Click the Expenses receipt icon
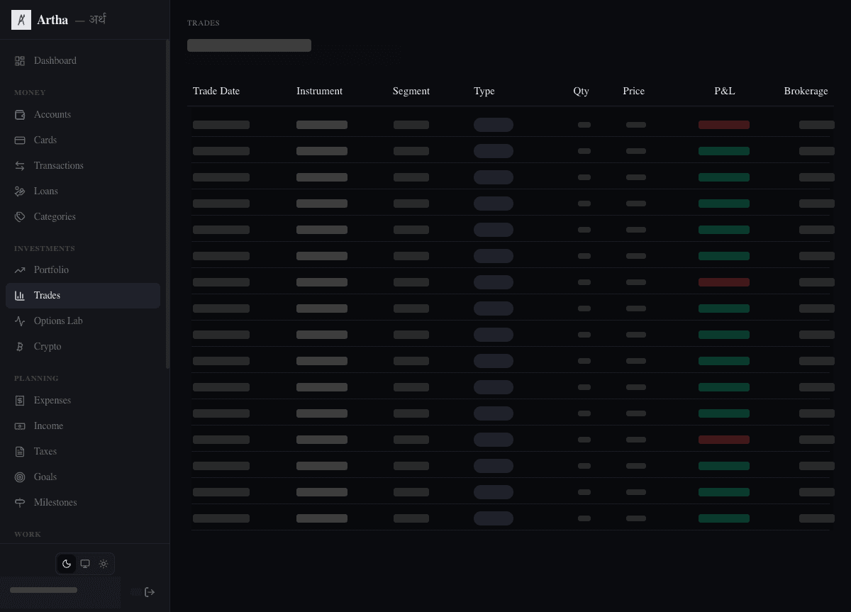Screen dimensions: 851x612 [x=20, y=401]
